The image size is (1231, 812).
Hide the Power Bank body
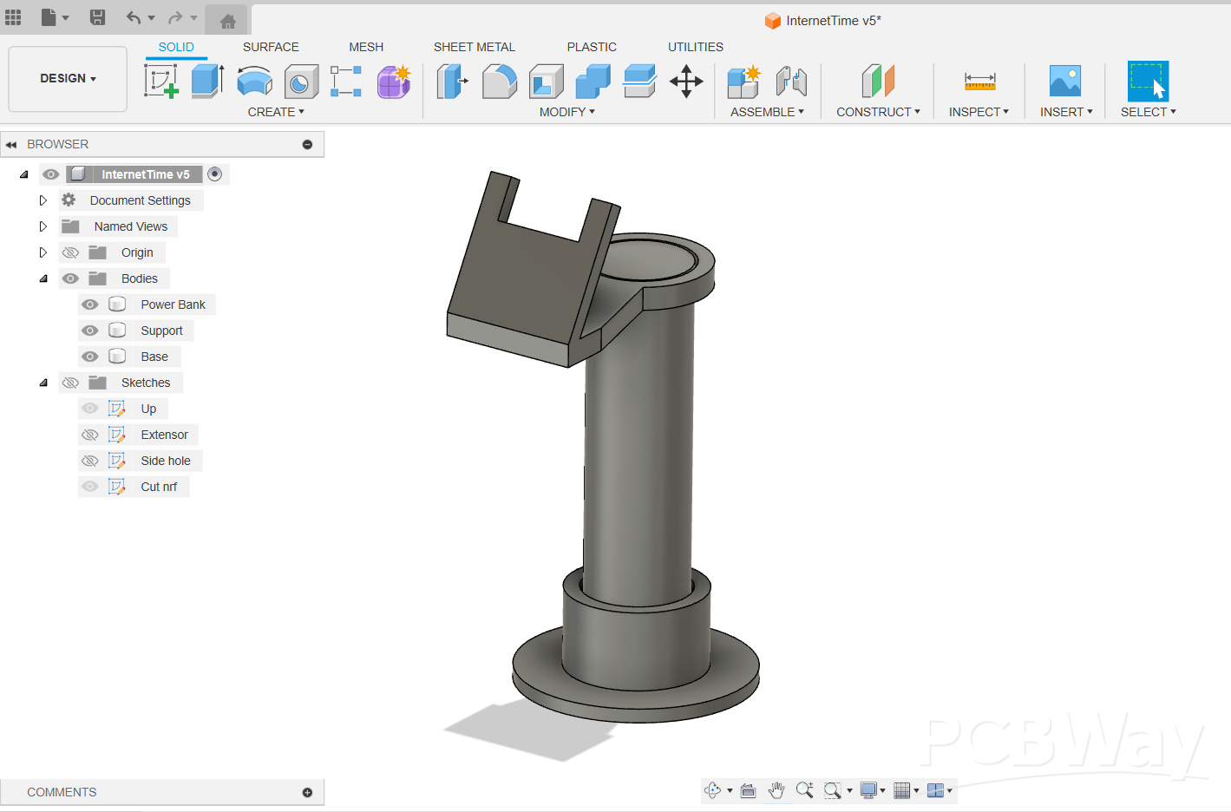coord(90,304)
